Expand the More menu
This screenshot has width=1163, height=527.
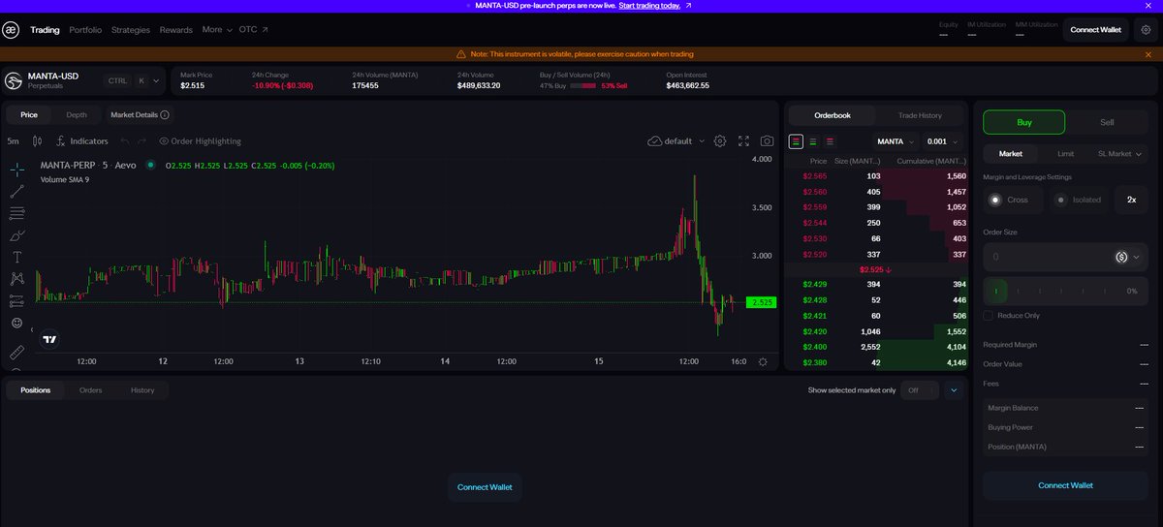tap(217, 30)
